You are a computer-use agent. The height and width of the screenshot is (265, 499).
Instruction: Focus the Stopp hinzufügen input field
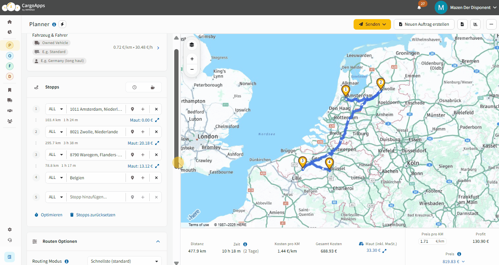[x=96, y=197]
